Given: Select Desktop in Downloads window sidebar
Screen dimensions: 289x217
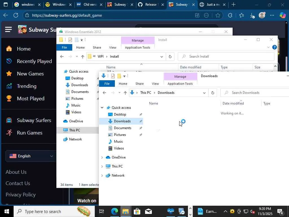Looking at the screenshot, I should point(120,114).
